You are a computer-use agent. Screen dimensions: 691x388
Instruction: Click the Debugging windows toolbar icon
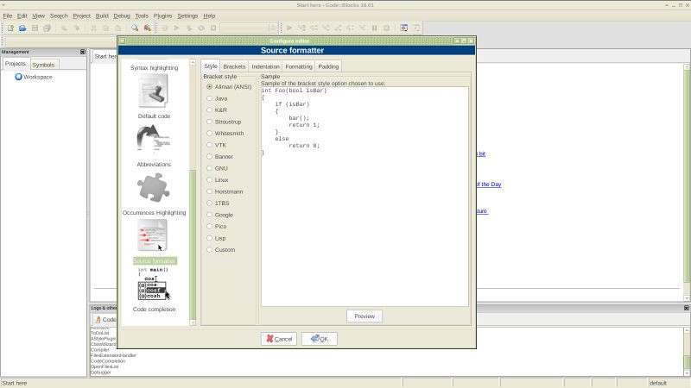pyautogui.click(x=403, y=28)
